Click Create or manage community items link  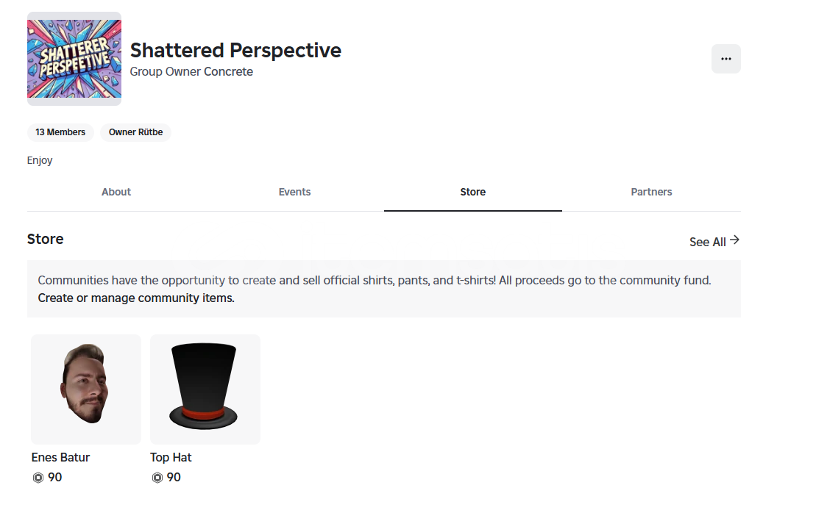point(136,298)
